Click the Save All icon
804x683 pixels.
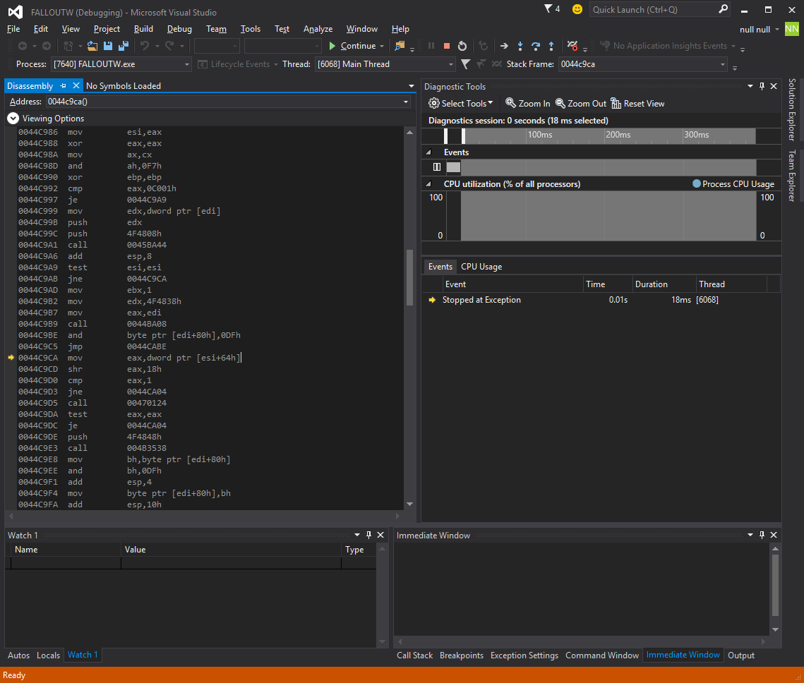124,46
